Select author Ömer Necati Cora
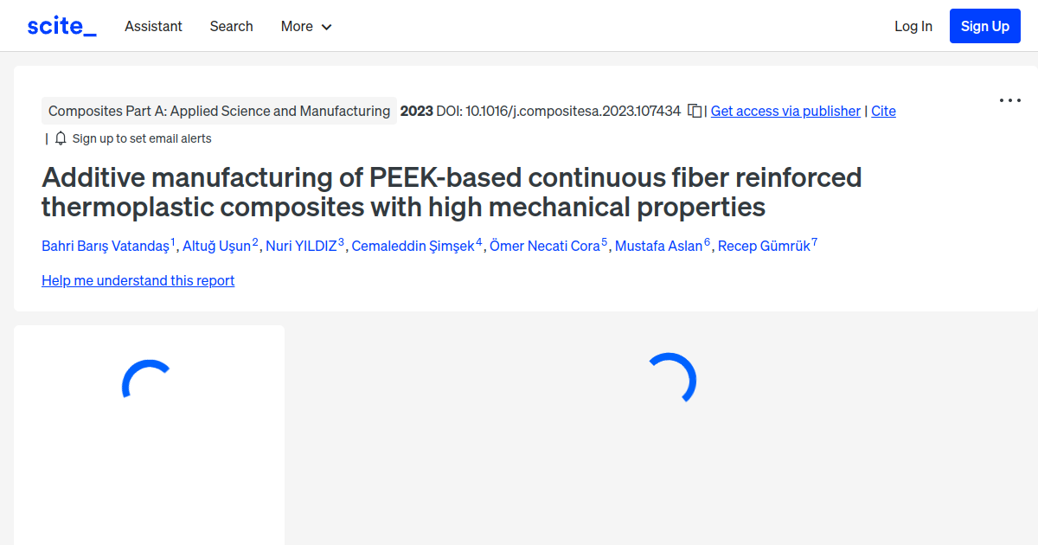Screen dimensions: 1038x545 click(545, 246)
